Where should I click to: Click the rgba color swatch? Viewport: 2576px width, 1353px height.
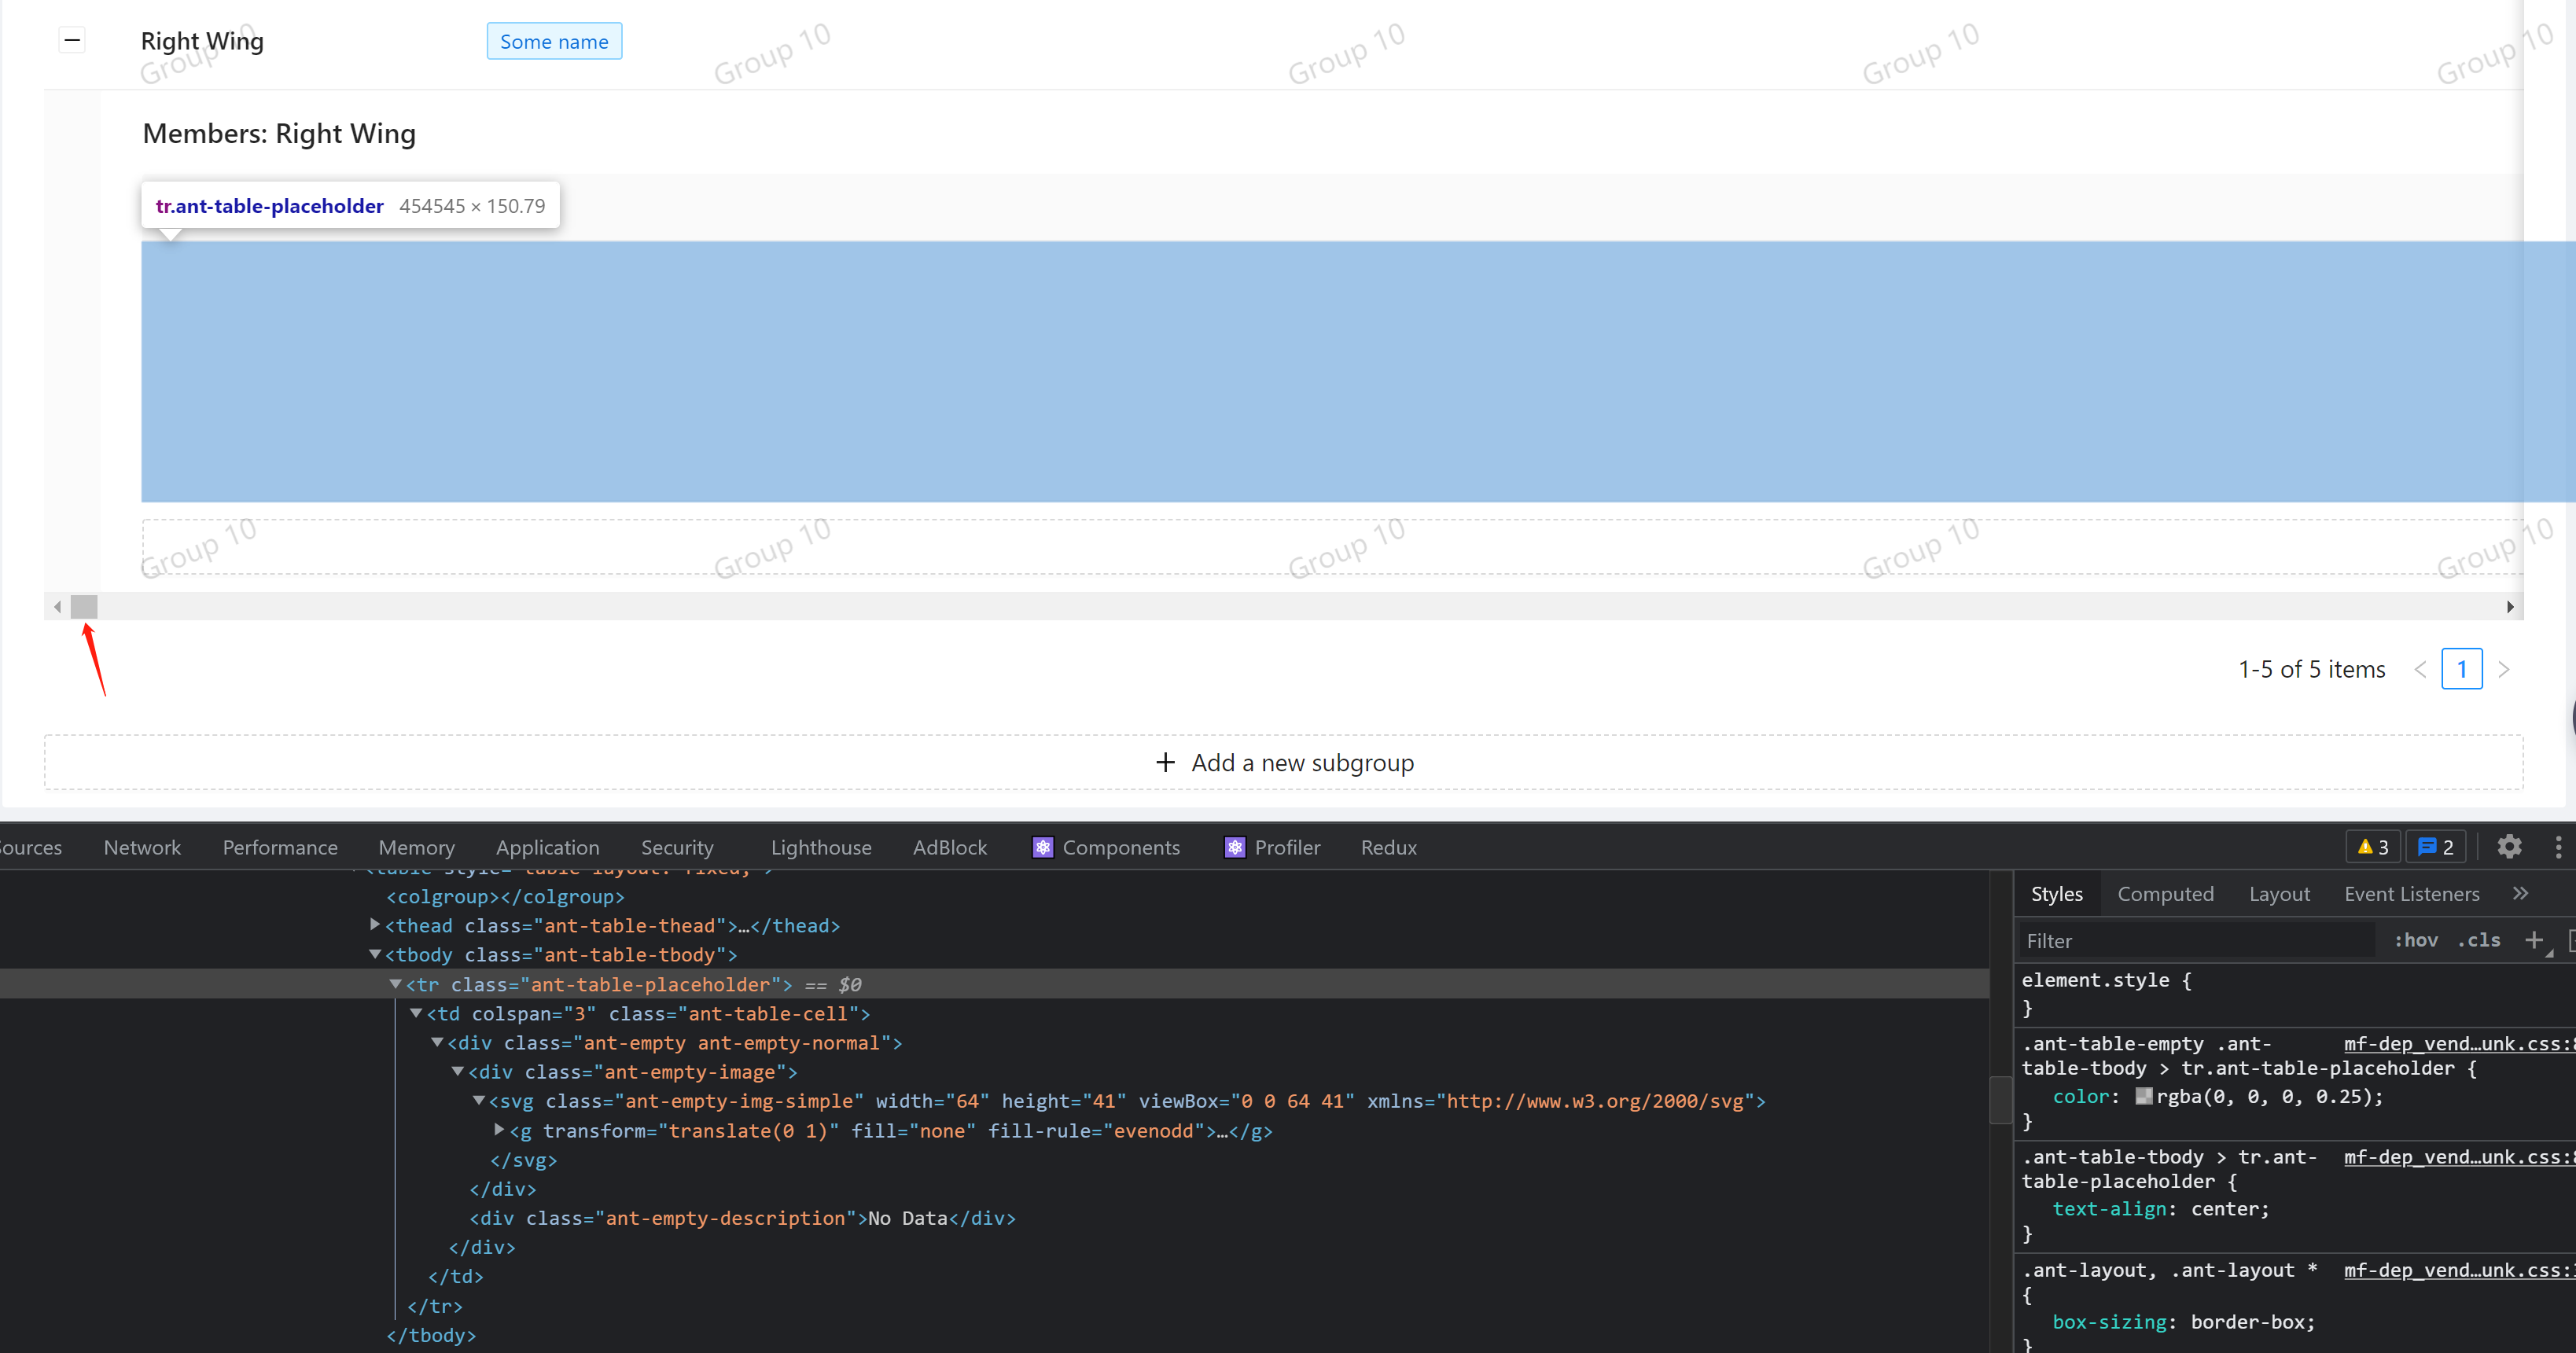pyautogui.click(x=2144, y=1096)
